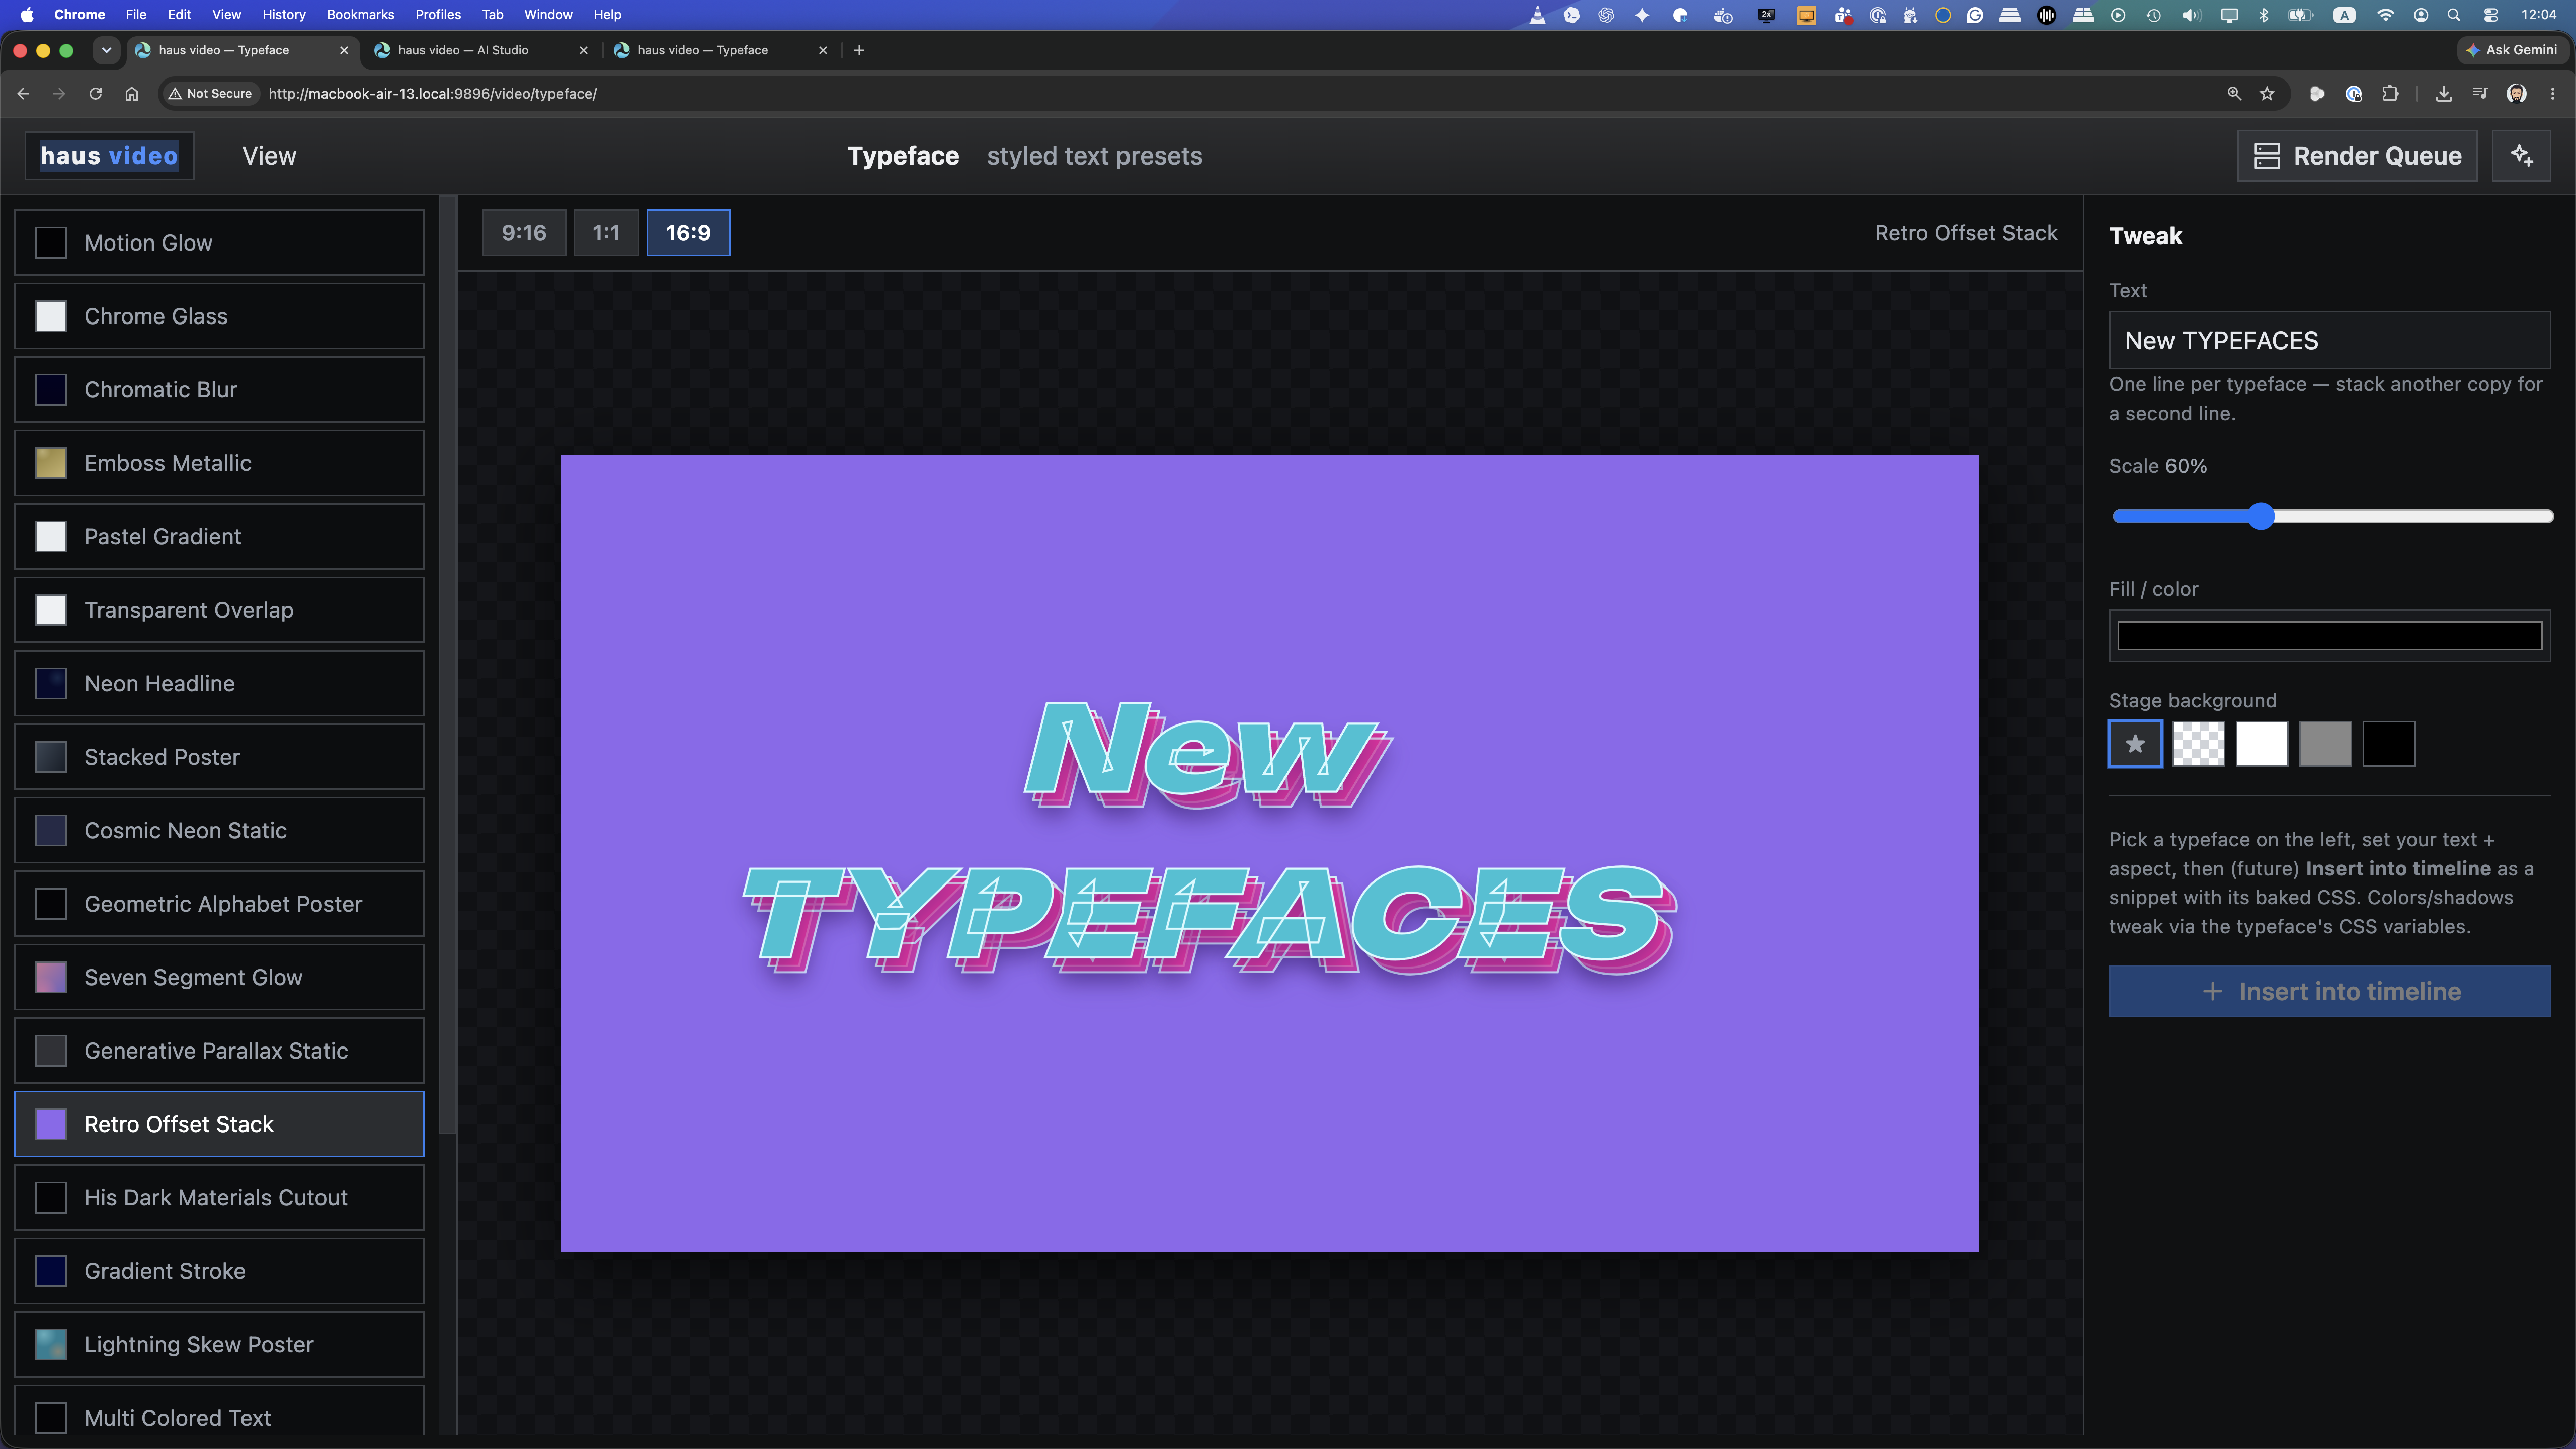This screenshot has width=2576, height=1449.
Task: Open the Chrome Profiles menu
Action: pyautogui.click(x=438, y=14)
